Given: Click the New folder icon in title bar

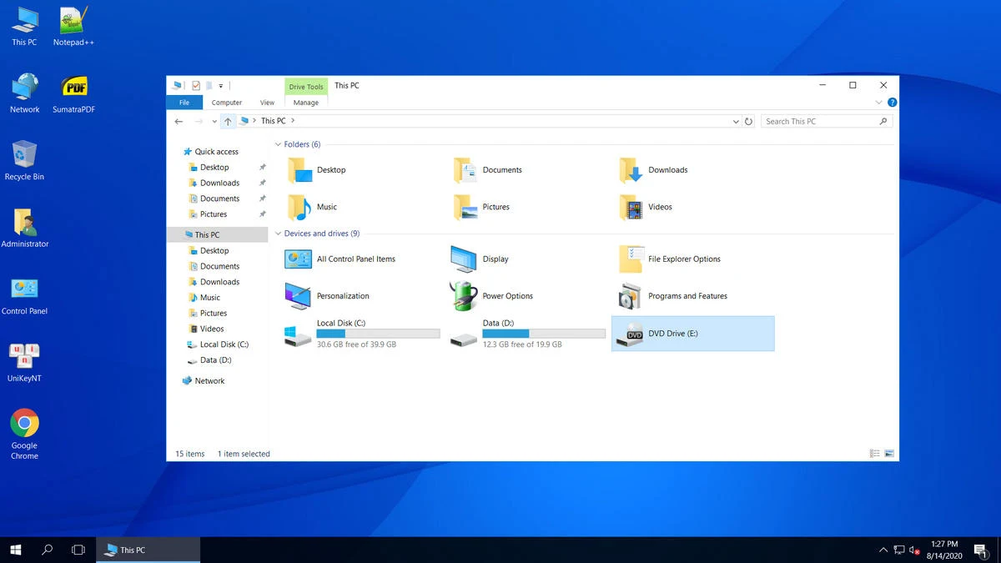Looking at the screenshot, I should point(209,85).
